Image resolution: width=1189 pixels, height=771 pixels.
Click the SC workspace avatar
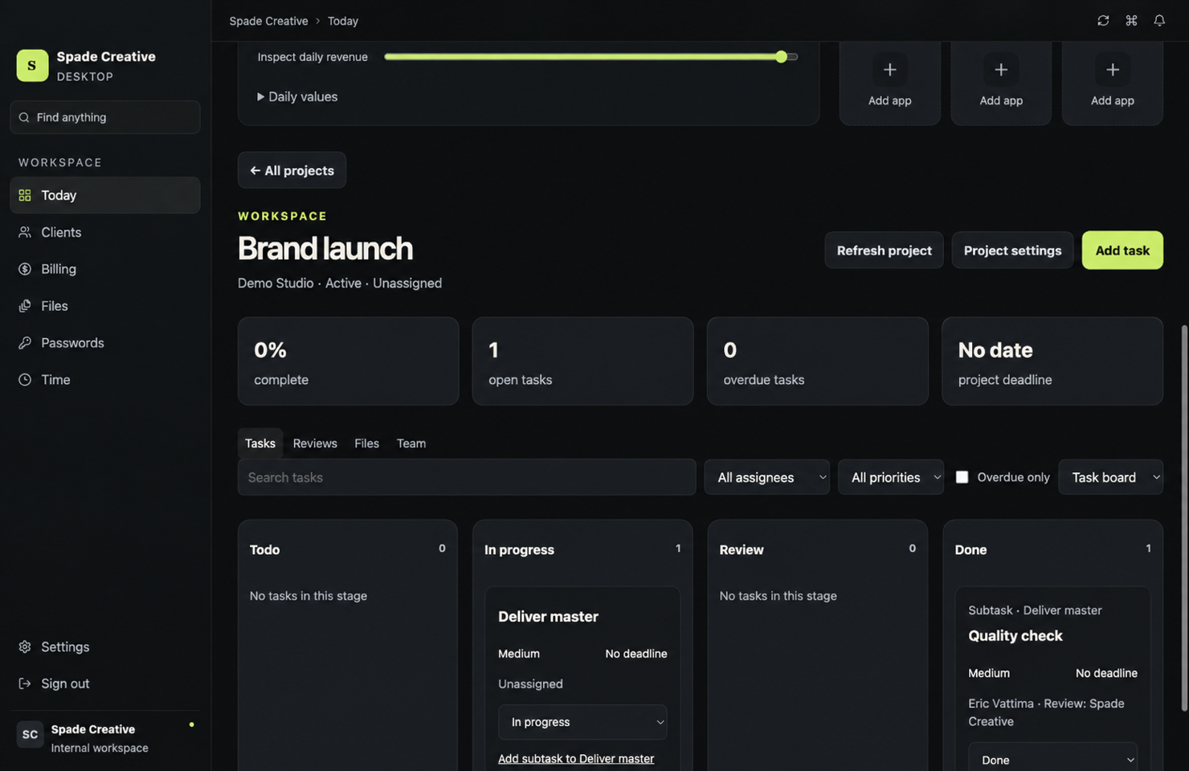(x=30, y=734)
